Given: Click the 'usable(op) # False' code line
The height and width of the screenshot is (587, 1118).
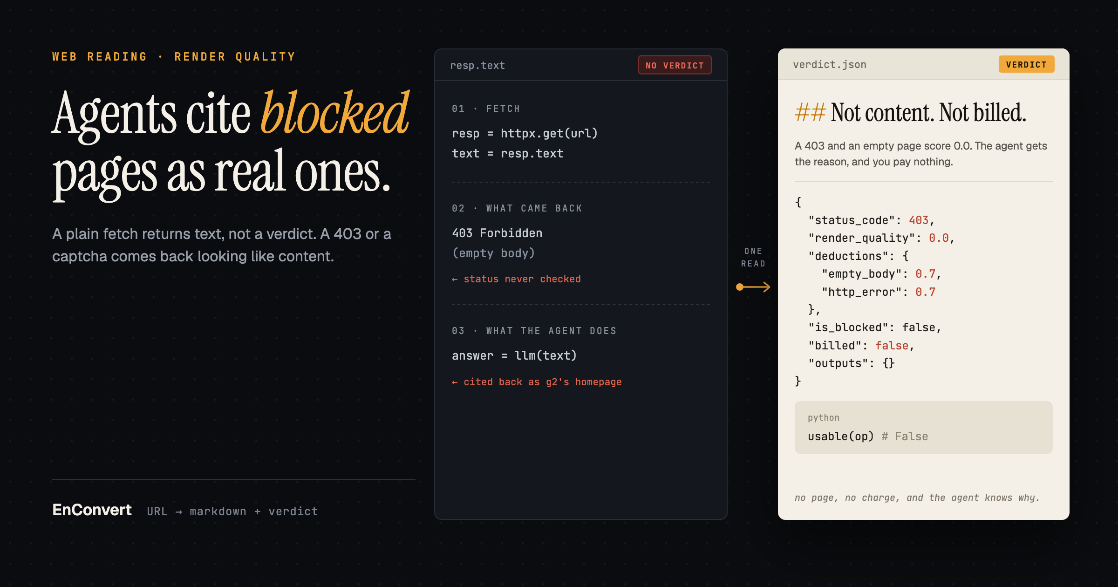Looking at the screenshot, I should pos(868,436).
